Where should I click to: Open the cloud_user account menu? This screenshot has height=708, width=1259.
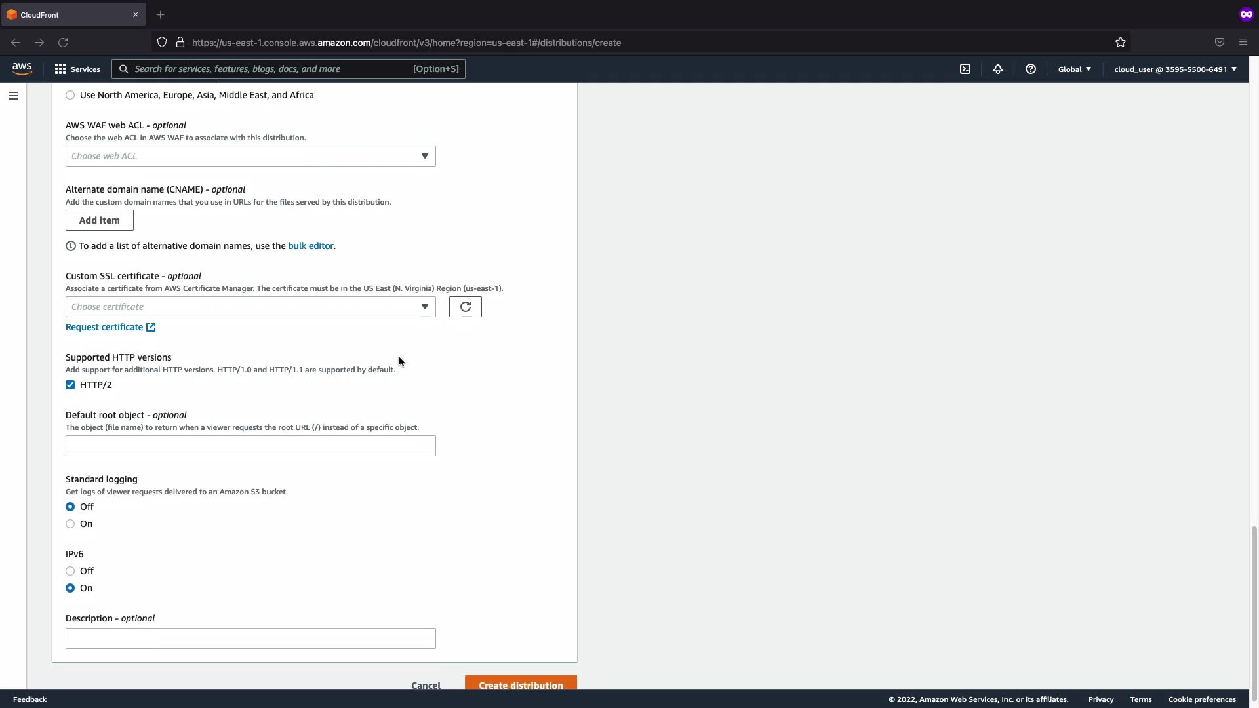click(x=1174, y=69)
